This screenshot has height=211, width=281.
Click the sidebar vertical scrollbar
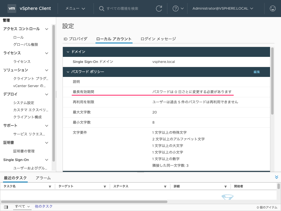pos(54,93)
